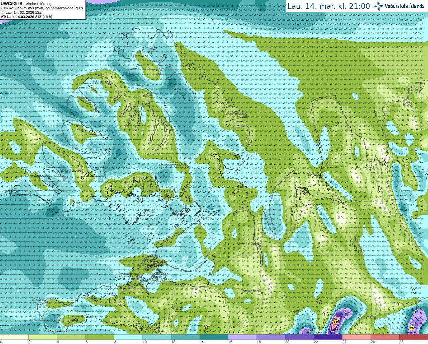Click the 'IT: Lau. 14. 03. 2026 12Z' initial time line
This screenshot has width=428, height=344.
pyautogui.click(x=21, y=12)
